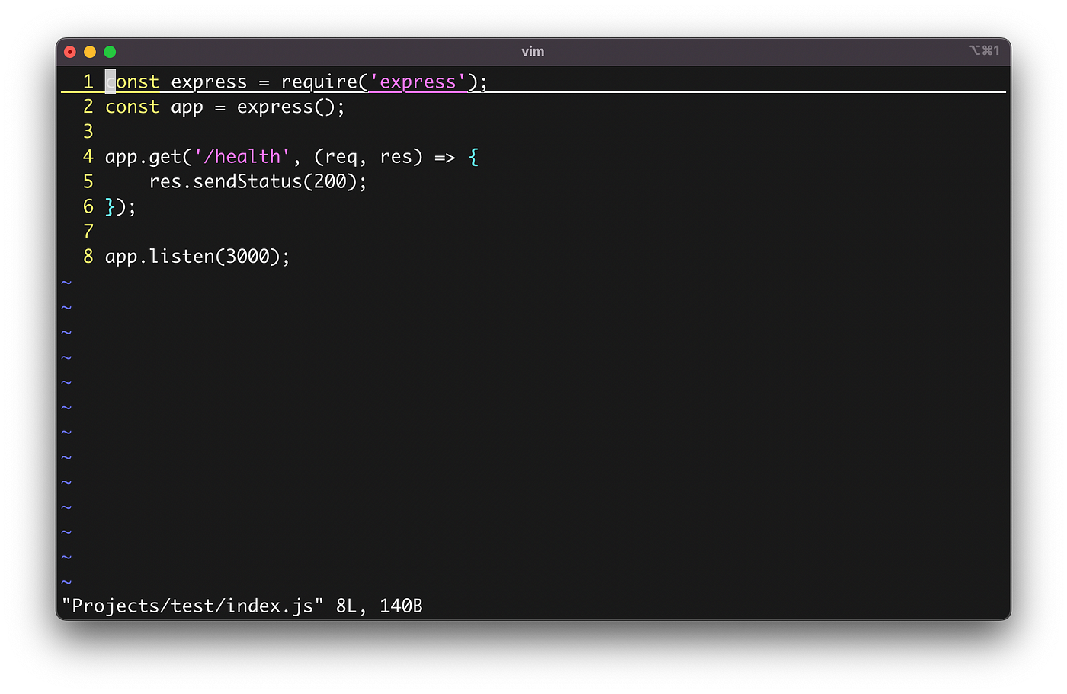
Task: Select the ⌥⌘1 tab shortcut indicator
Action: [982, 50]
